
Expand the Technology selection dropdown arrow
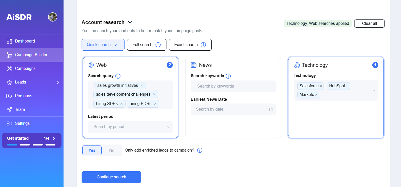374,90
